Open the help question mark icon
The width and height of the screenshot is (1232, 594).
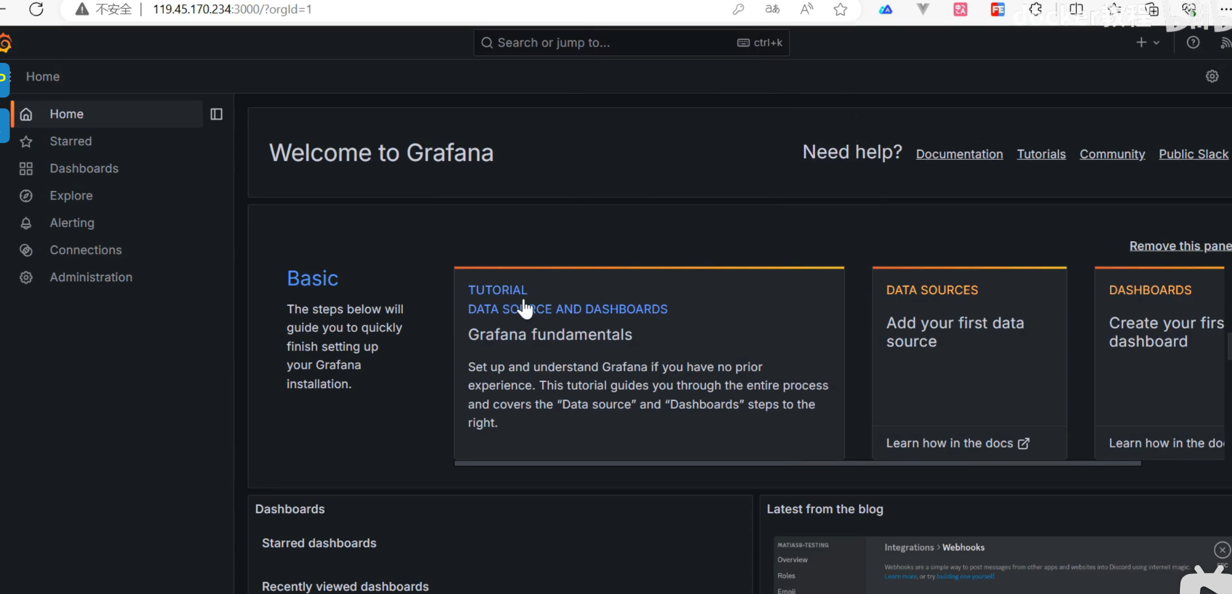(x=1193, y=42)
